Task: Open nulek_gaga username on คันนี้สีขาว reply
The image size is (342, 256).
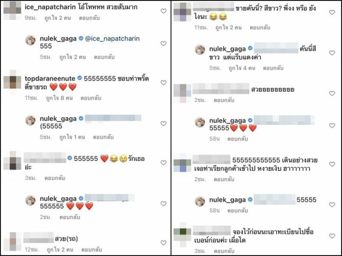Action: click(x=228, y=49)
